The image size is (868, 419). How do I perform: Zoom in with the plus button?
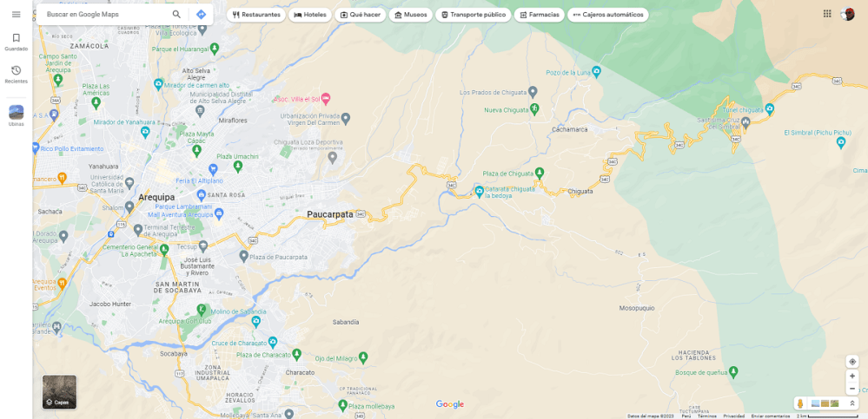tap(852, 376)
